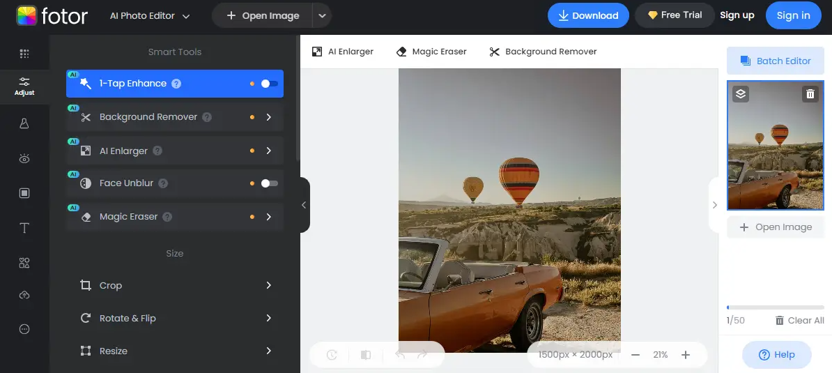
Task: Zoom in with the plus icon
Action: point(686,355)
